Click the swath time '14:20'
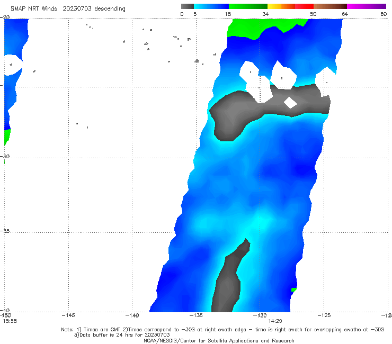392x344 pixels. click(275, 321)
